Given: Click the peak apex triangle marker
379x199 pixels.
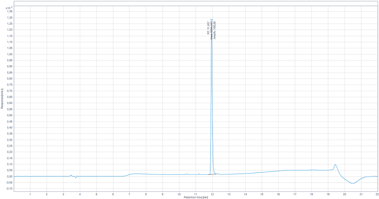Looking at the screenshot, I should pos(212,20).
